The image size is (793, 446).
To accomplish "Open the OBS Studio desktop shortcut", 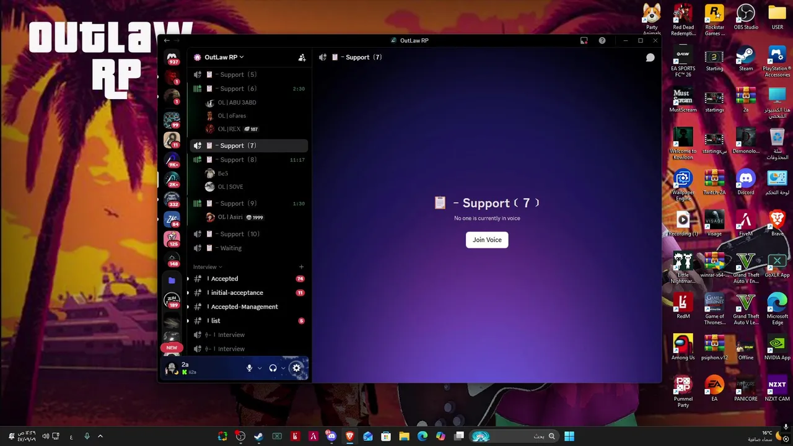I will pyautogui.click(x=746, y=17).
